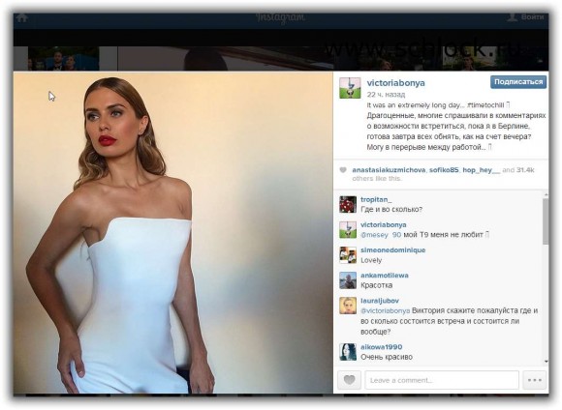This screenshot has height=410, width=562.
Task: Open ankamotilewa commenter avatar
Action: click(348, 280)
